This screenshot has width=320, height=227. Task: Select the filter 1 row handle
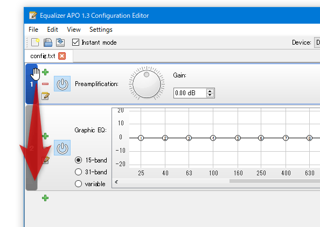[31, 84]
